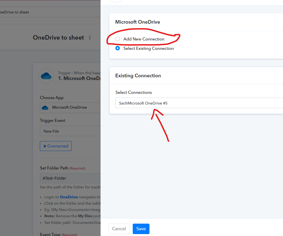
Task: Open the Select Connections dropdown
Action: (x=199, y=103)
